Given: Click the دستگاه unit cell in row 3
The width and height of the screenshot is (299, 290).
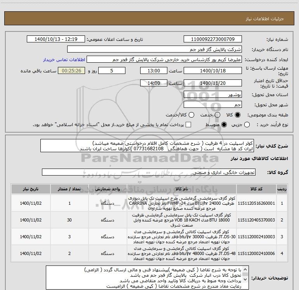Looking at the screenshot, I should pos(108,237).
